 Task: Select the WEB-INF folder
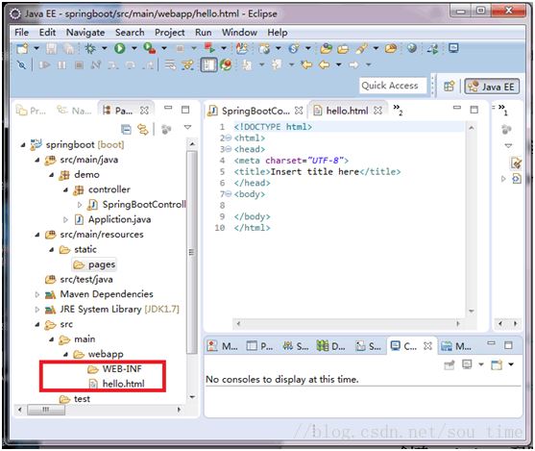114,369
